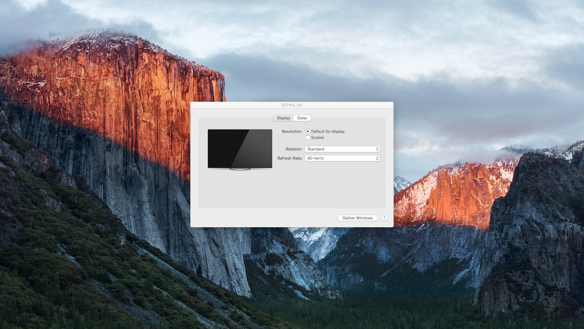Click the Rotation label
This screenshot has height=329, width=584.
(294, 149)
